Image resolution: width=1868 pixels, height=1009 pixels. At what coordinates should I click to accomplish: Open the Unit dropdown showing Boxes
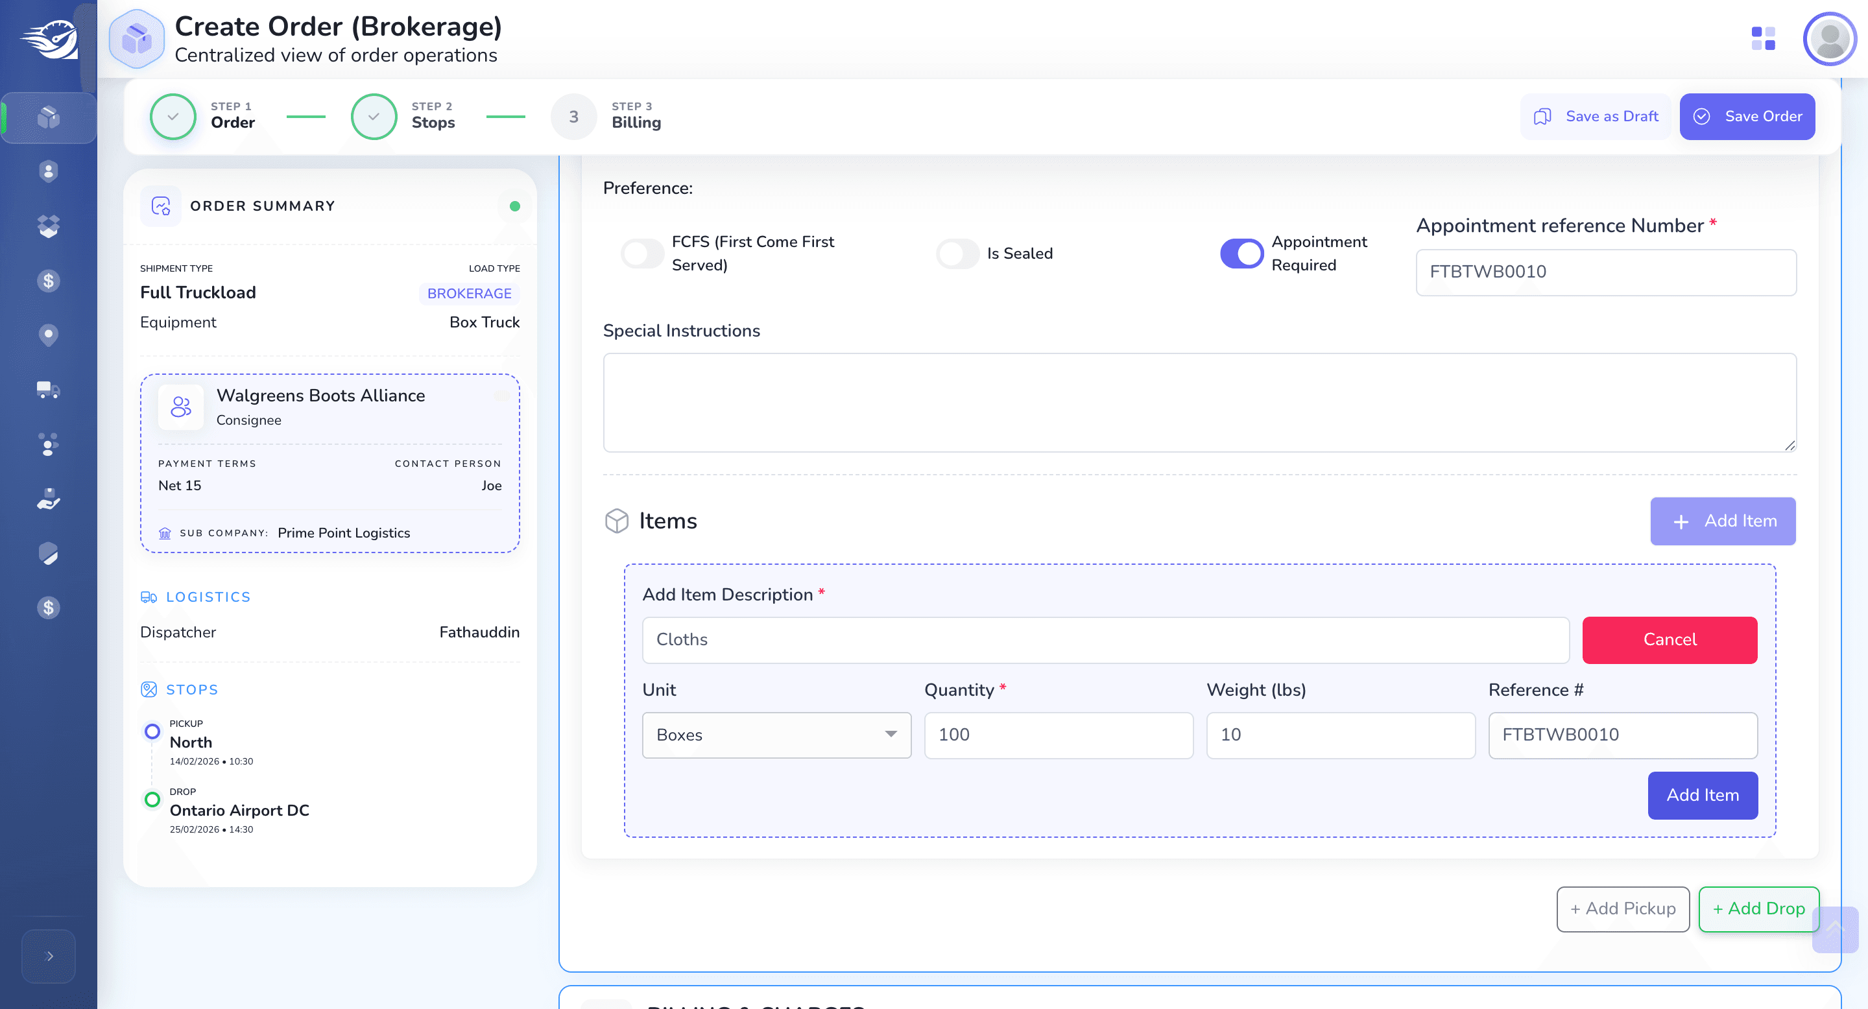pyautogui.click(x=776, y=735)
